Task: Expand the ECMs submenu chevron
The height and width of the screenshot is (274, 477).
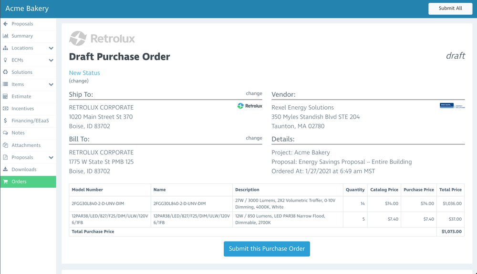Action: 51,60
